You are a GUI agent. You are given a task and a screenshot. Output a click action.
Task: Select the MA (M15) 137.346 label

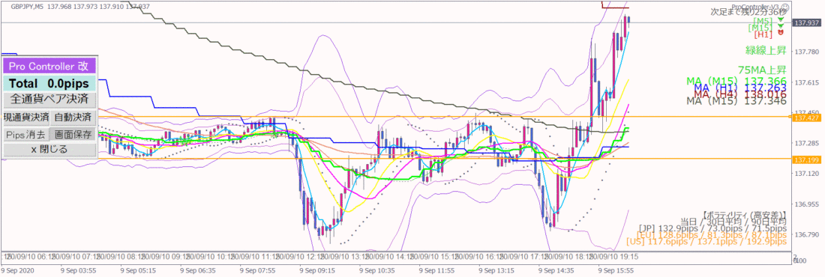736,101
